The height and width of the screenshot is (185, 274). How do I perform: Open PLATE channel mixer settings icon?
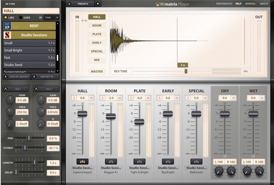click(140, 162)
